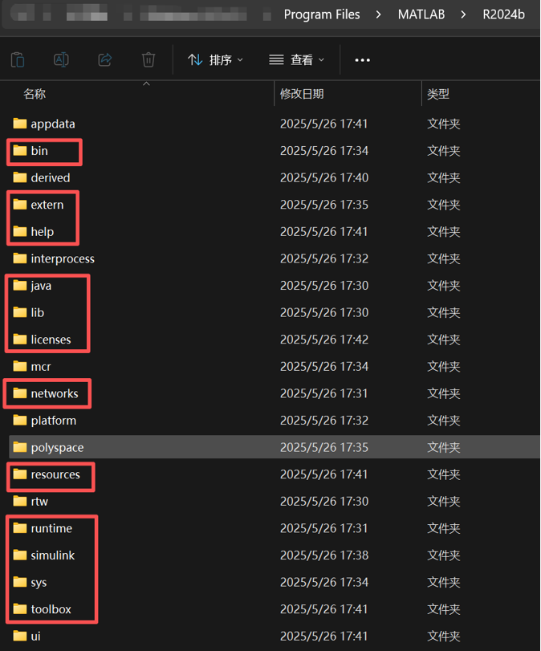Click R2024b in the address path

[503, 14]
